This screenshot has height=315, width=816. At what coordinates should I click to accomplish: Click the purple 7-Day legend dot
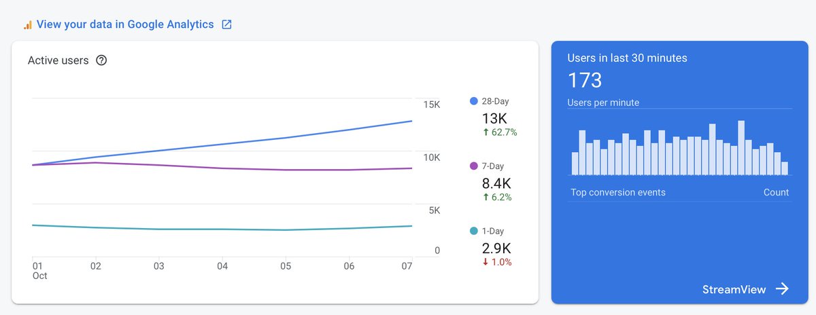tap(474, 166)
